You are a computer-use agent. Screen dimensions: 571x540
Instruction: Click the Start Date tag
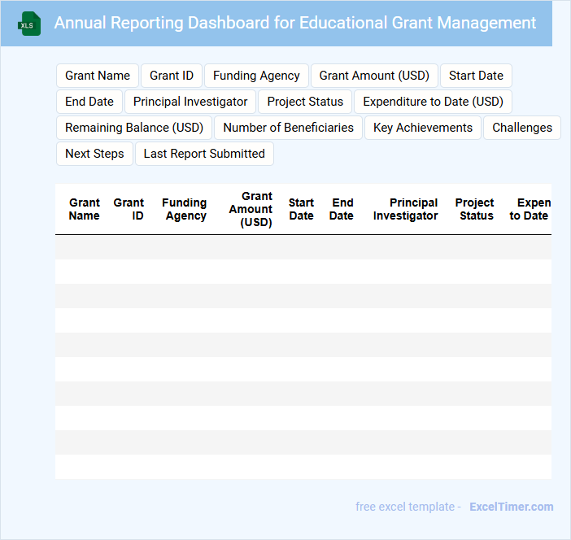click(x=476, y=76)
